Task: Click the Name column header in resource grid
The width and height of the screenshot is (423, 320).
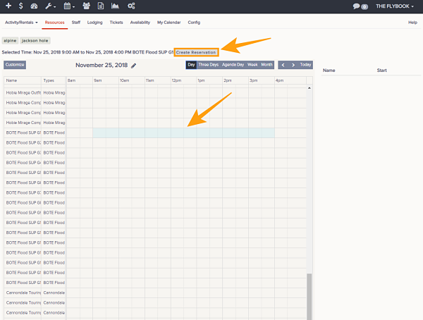Action: click(23, 80)
